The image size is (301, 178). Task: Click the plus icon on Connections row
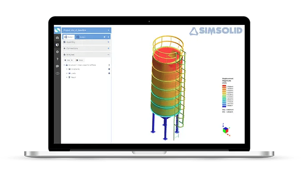coord(108,49)
